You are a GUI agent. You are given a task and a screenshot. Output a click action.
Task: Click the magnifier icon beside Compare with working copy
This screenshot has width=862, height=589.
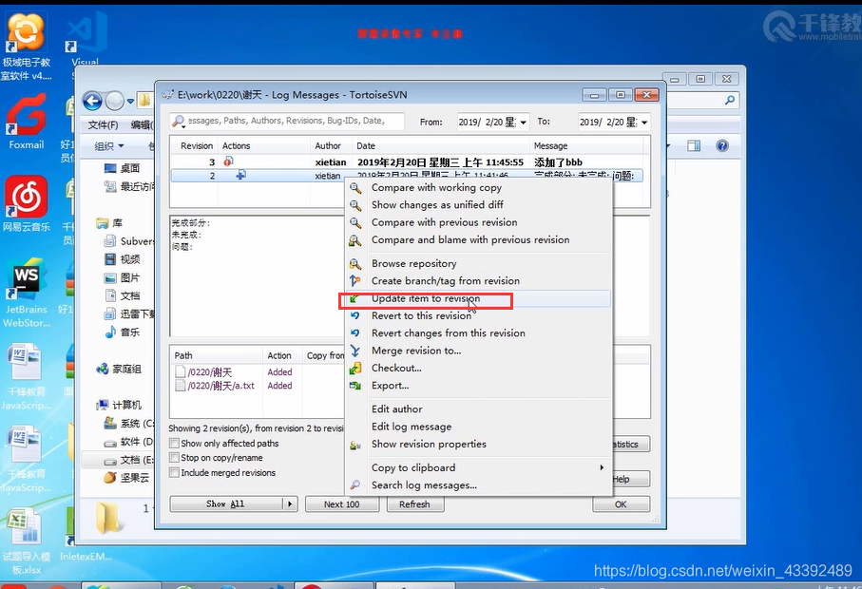355,188
